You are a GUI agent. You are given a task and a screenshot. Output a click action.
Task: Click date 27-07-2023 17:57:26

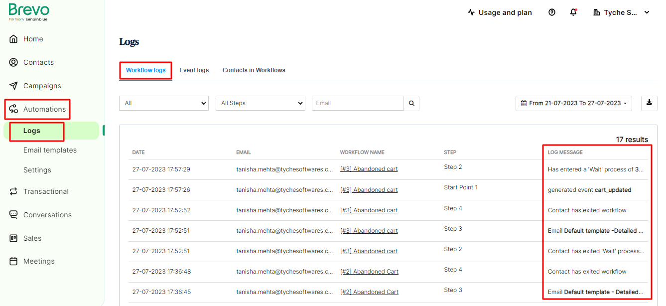point(161,190)
